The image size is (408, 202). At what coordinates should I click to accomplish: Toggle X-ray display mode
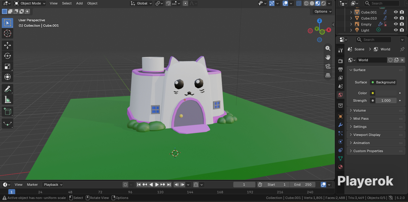(298, 3)
